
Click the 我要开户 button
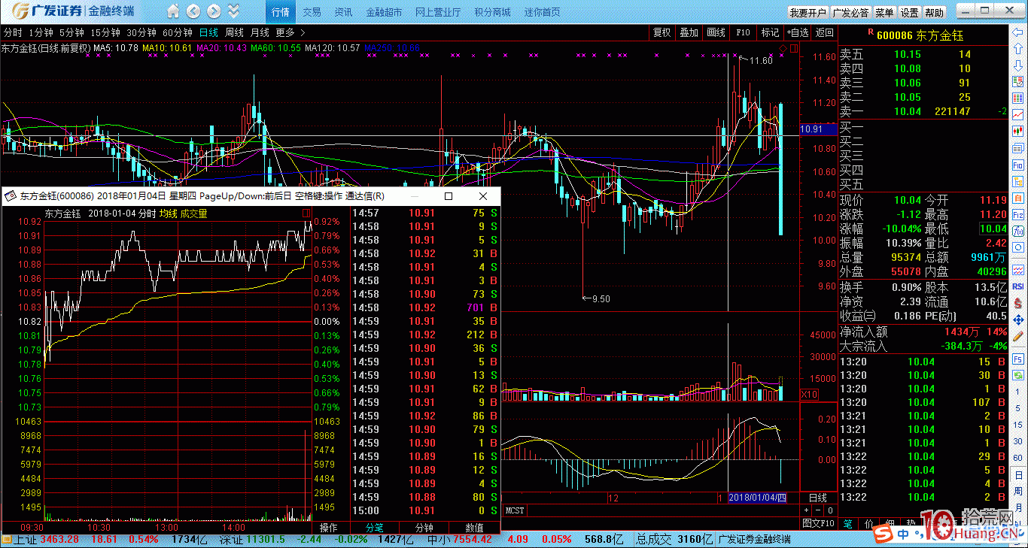(x=807, y=13)
